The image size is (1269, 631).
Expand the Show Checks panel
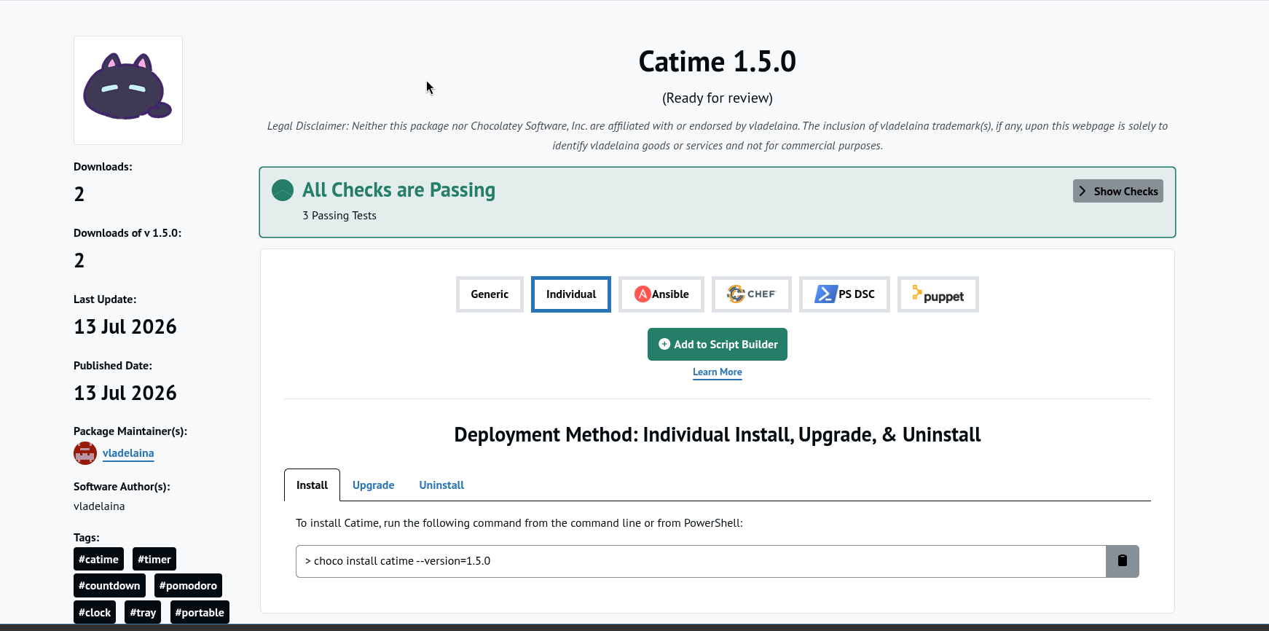[1117, 191]
